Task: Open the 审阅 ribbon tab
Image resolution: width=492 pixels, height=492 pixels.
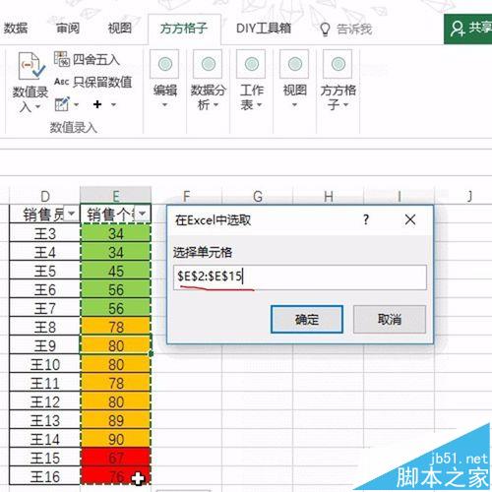Action: click(68, 29)
